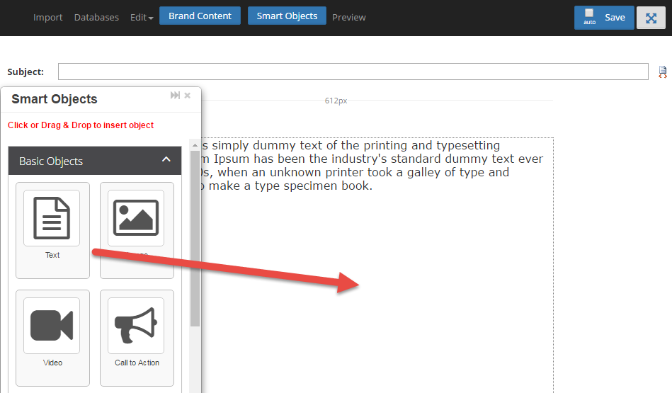Dock the Smart Objects panel using skip-arrow icon

[x=175, y=96]
